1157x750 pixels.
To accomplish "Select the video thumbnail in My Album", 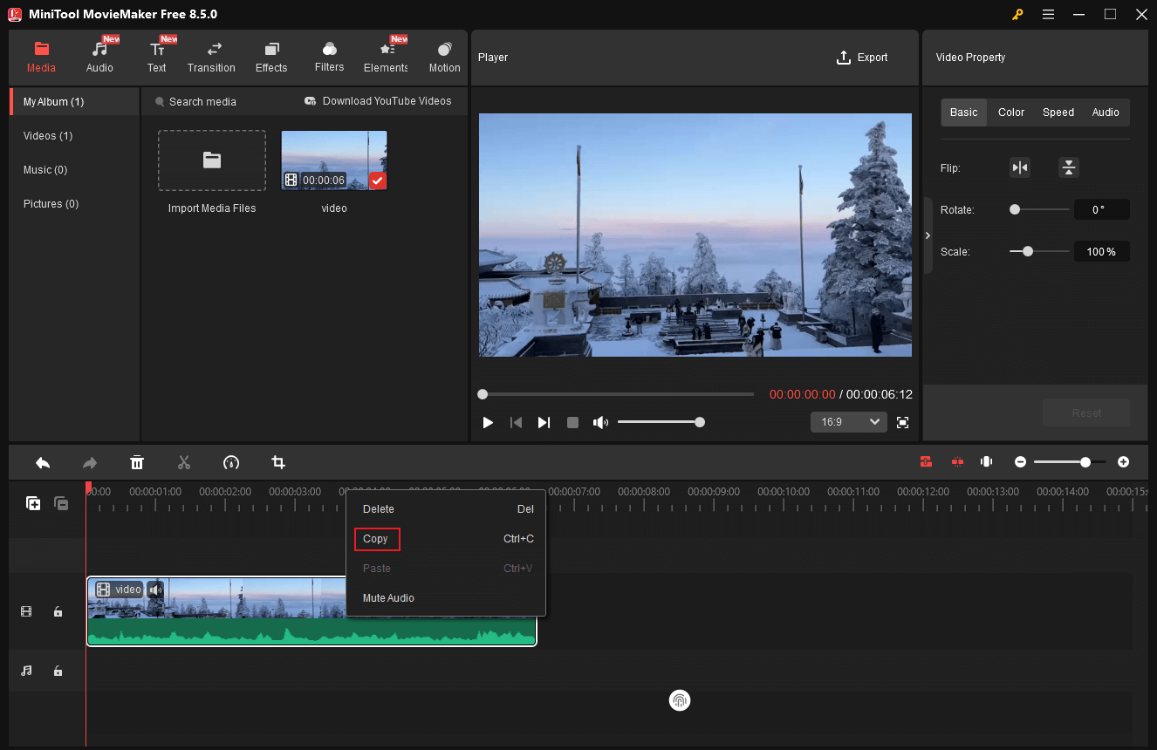I will [x=333, y=160].
